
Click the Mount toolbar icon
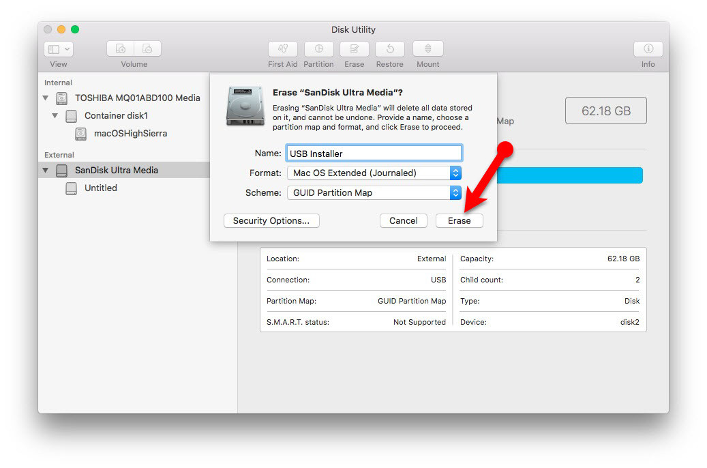click(x=428, y=48)
